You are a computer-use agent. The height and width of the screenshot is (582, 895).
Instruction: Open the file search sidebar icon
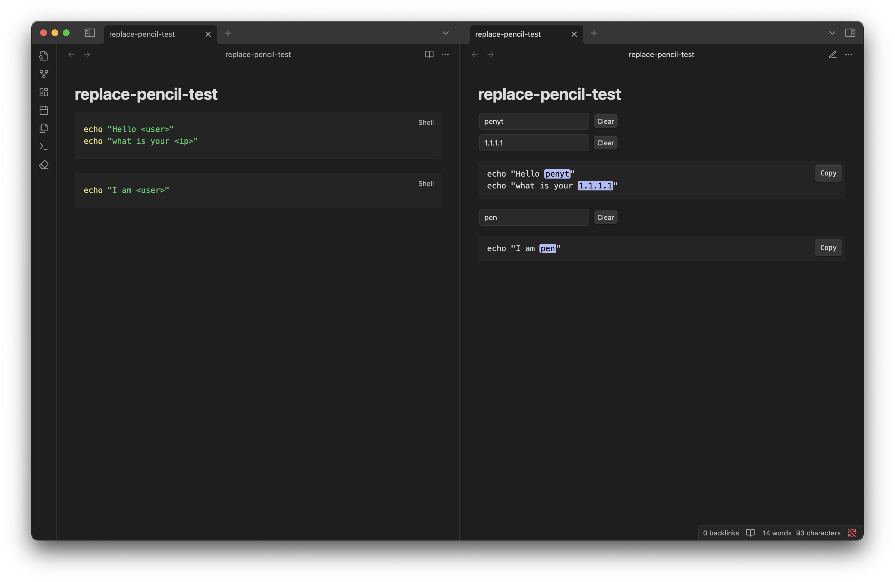[x=44, y=56]
